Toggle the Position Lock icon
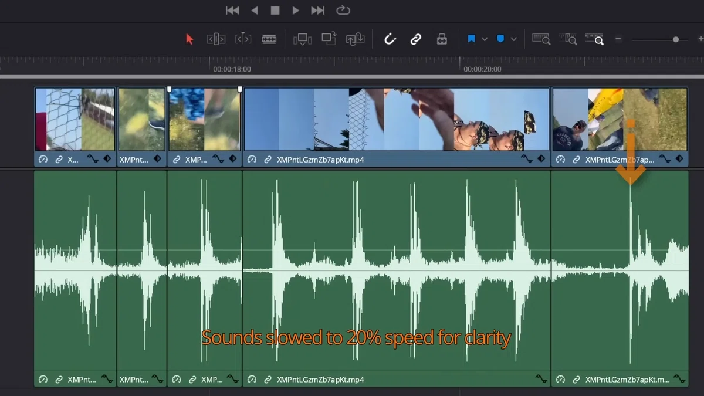This screenshot has height=396, width=704. [x=442, y=39]
